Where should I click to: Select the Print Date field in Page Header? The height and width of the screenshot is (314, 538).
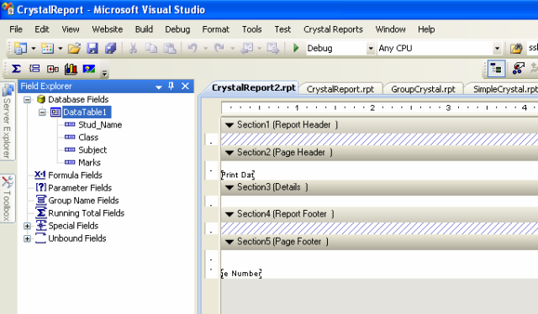(x=238, y=175)
